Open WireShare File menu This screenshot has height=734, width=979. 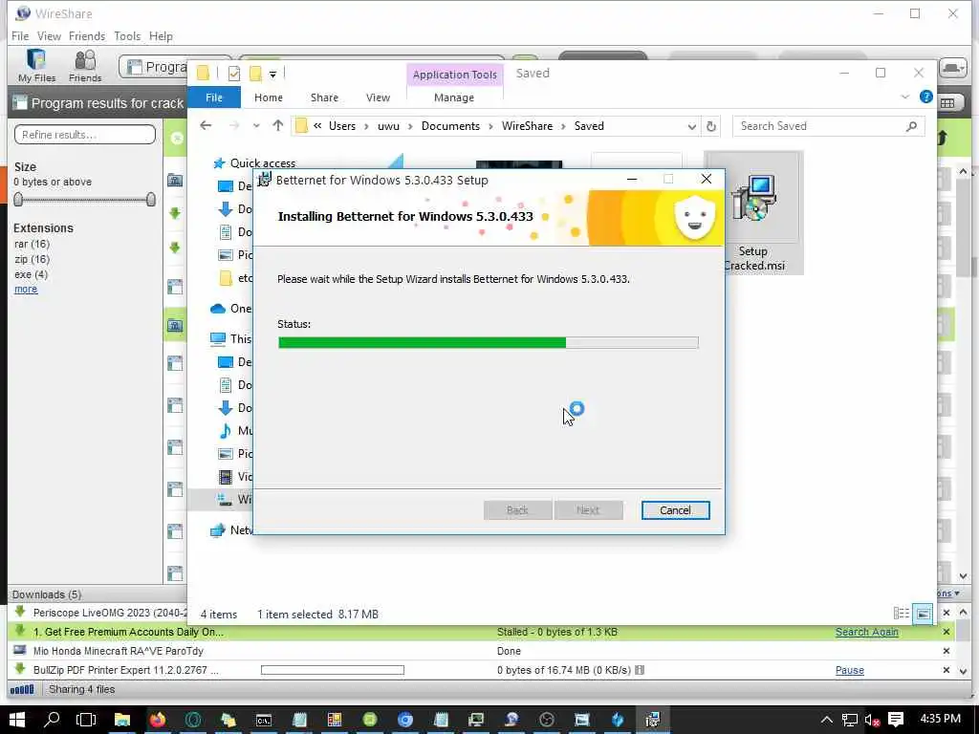(x=20, y=36)
